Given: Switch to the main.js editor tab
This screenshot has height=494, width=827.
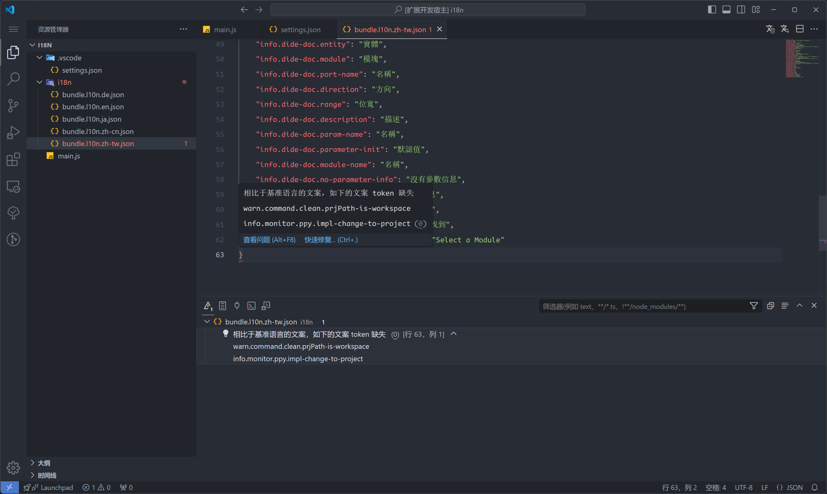Looking at the screenshot, I should (230, 29).
